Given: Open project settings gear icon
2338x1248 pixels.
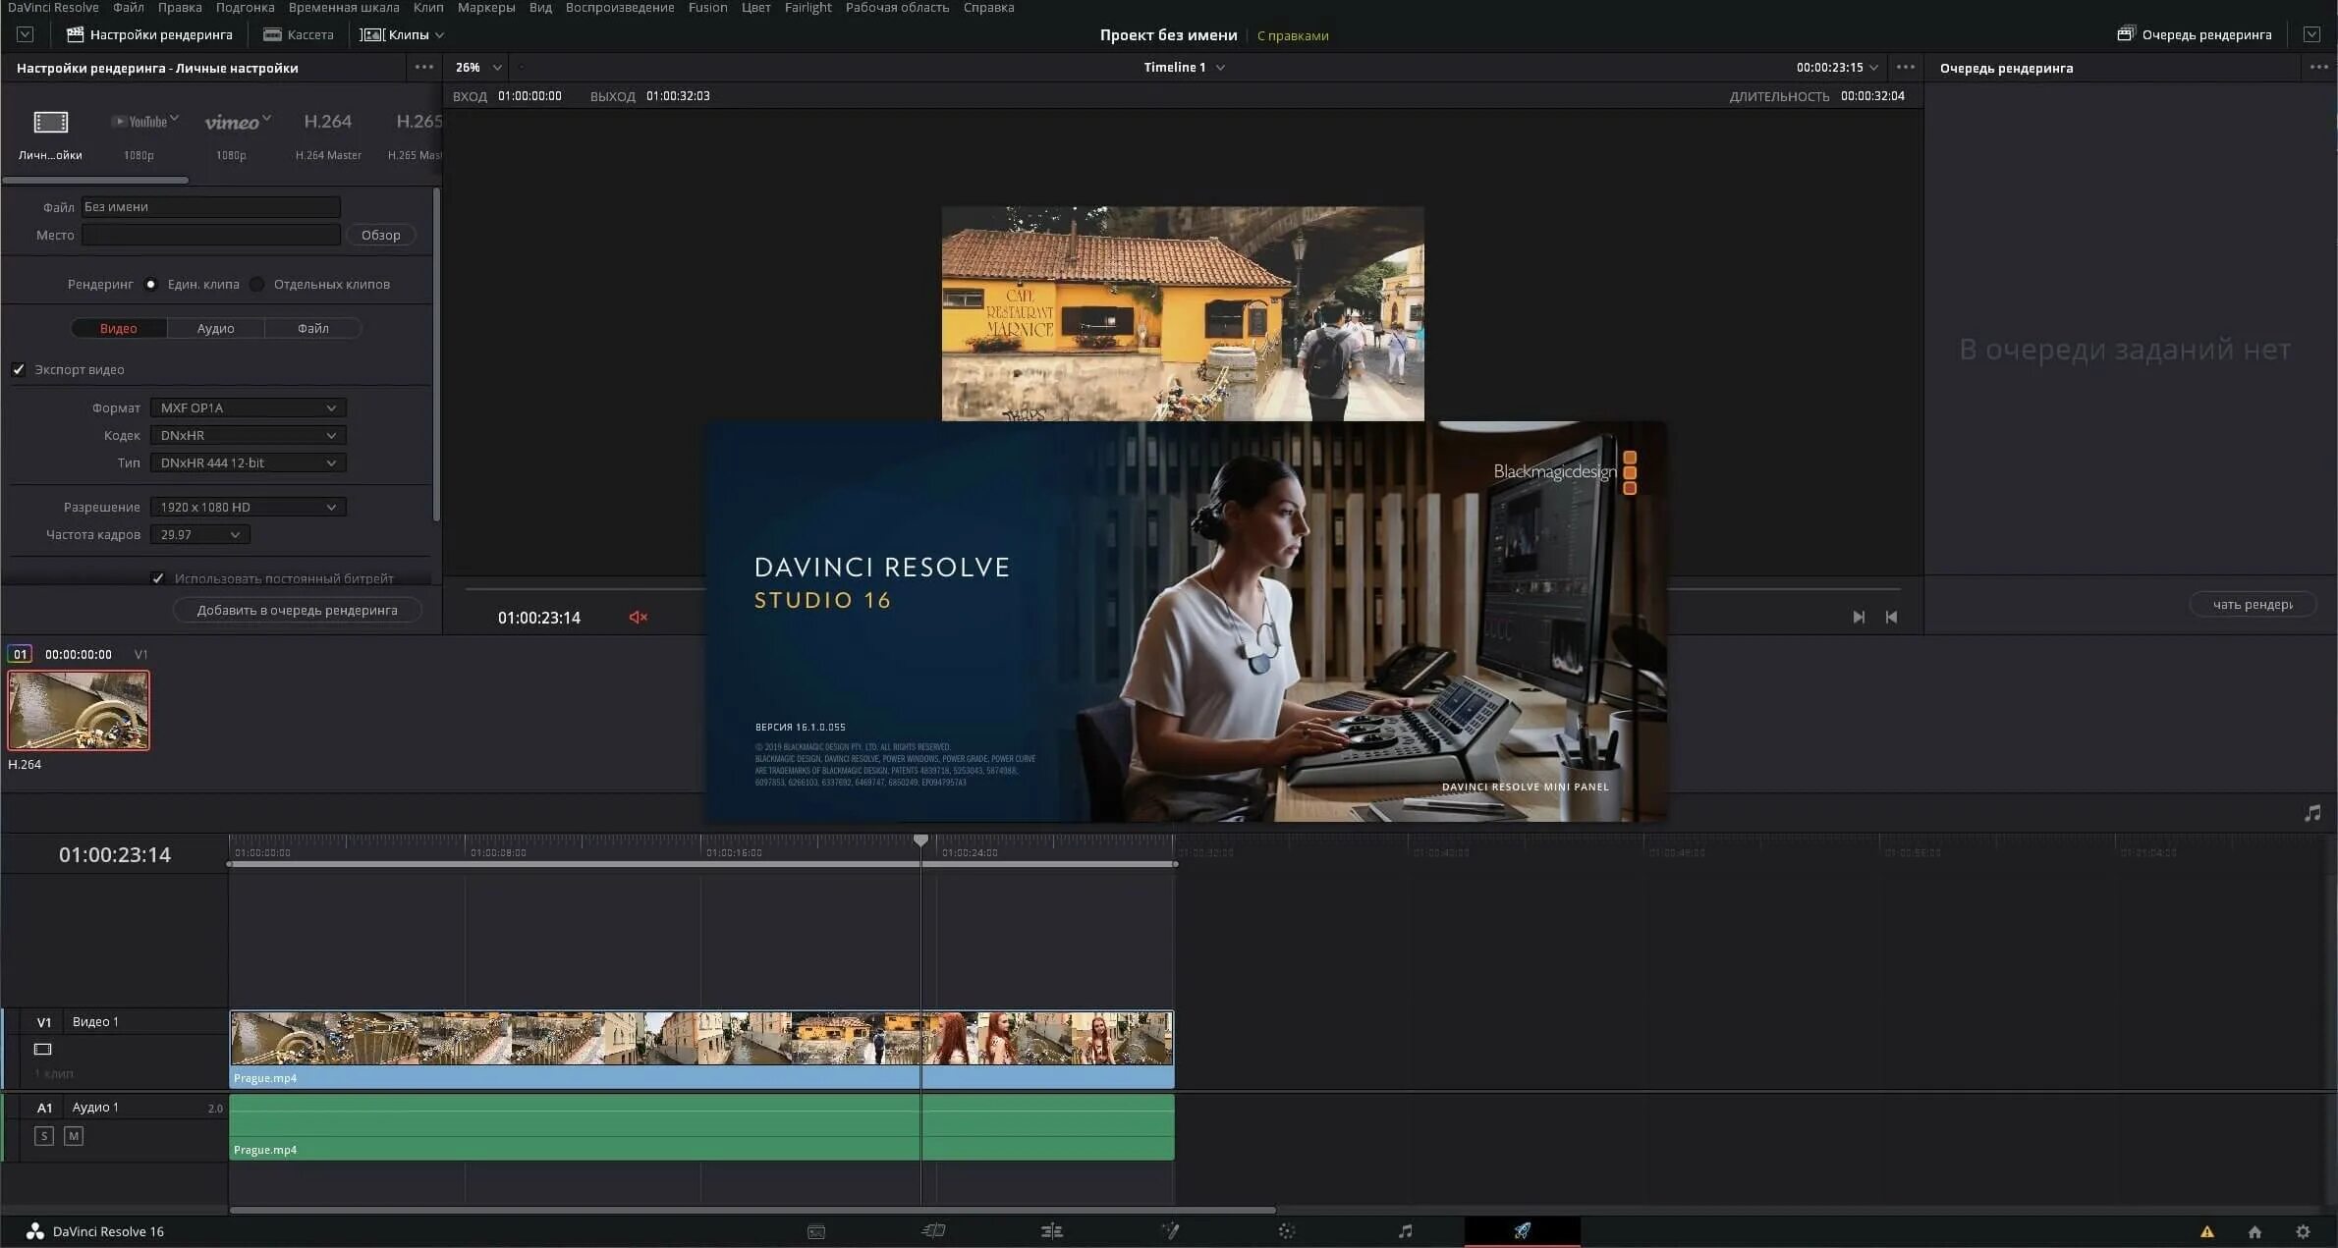Looking at the screenshot, I should pos(2303,1231).
